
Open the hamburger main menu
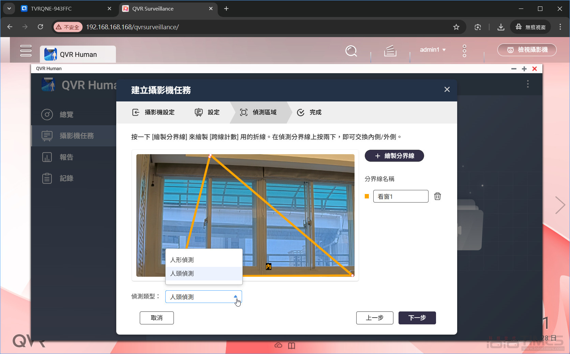[x=26, y=50]
